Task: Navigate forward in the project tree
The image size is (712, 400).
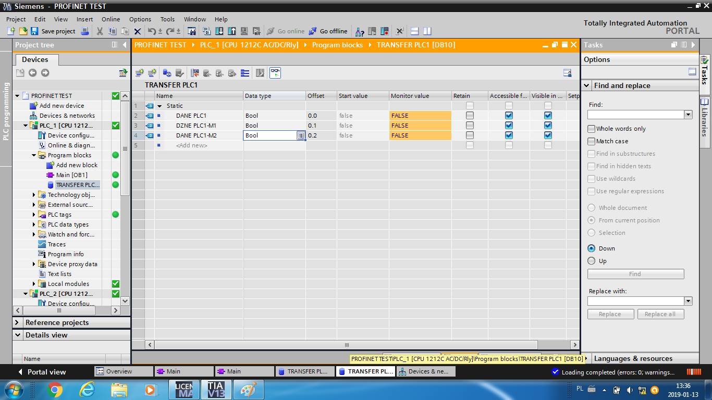Action: [45, 73]
